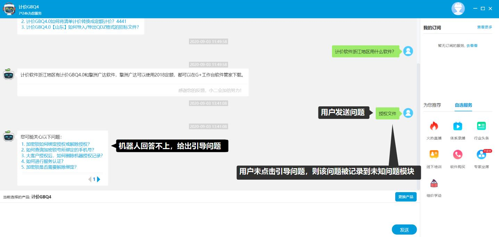Go to previous page of suggested questions
This screenshot has height=237, width=499.
coord(90,179)
